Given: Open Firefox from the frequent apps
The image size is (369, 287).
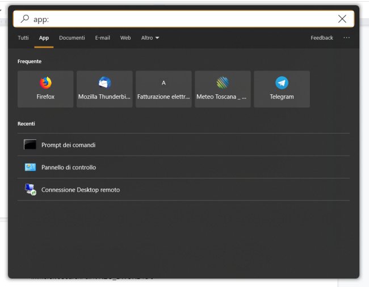Looking at the screenshot, I should point(45,89).
